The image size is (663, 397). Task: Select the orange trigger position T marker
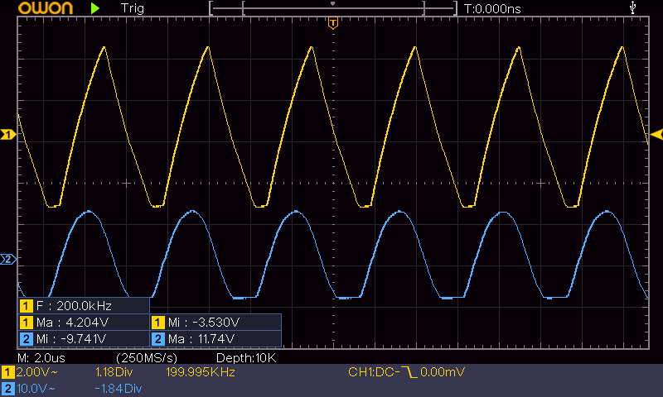coord(333,23)
